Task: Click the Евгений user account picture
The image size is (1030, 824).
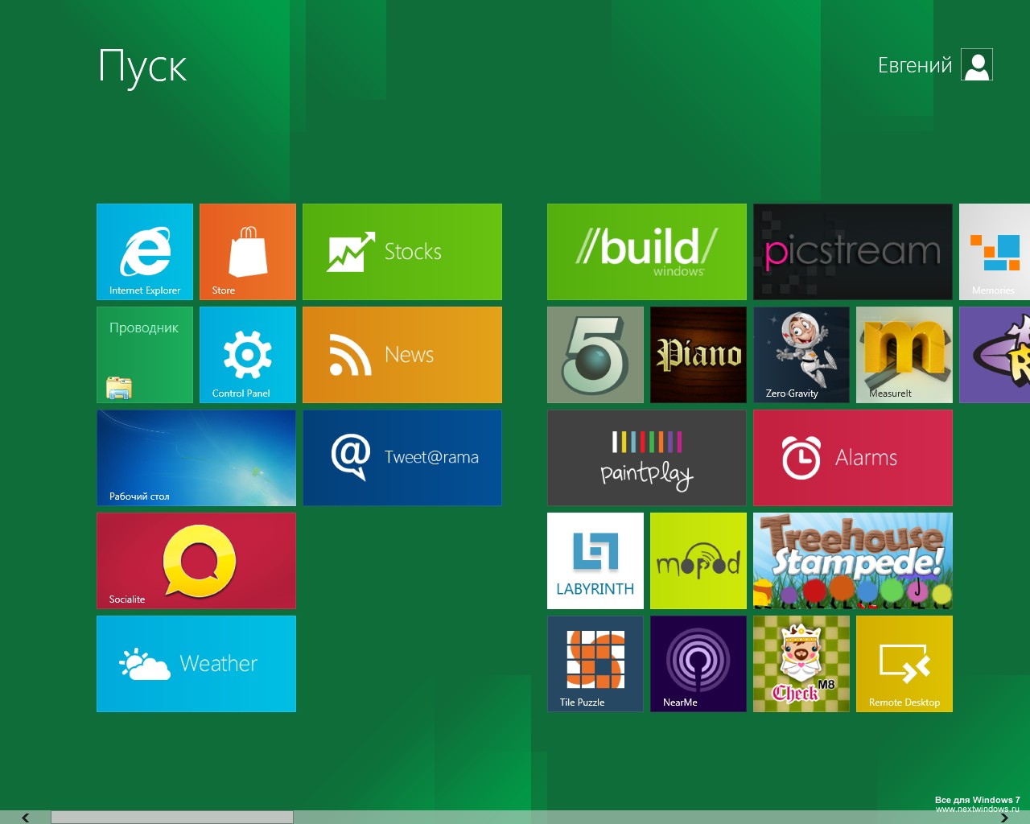Action: pos(977,65)
